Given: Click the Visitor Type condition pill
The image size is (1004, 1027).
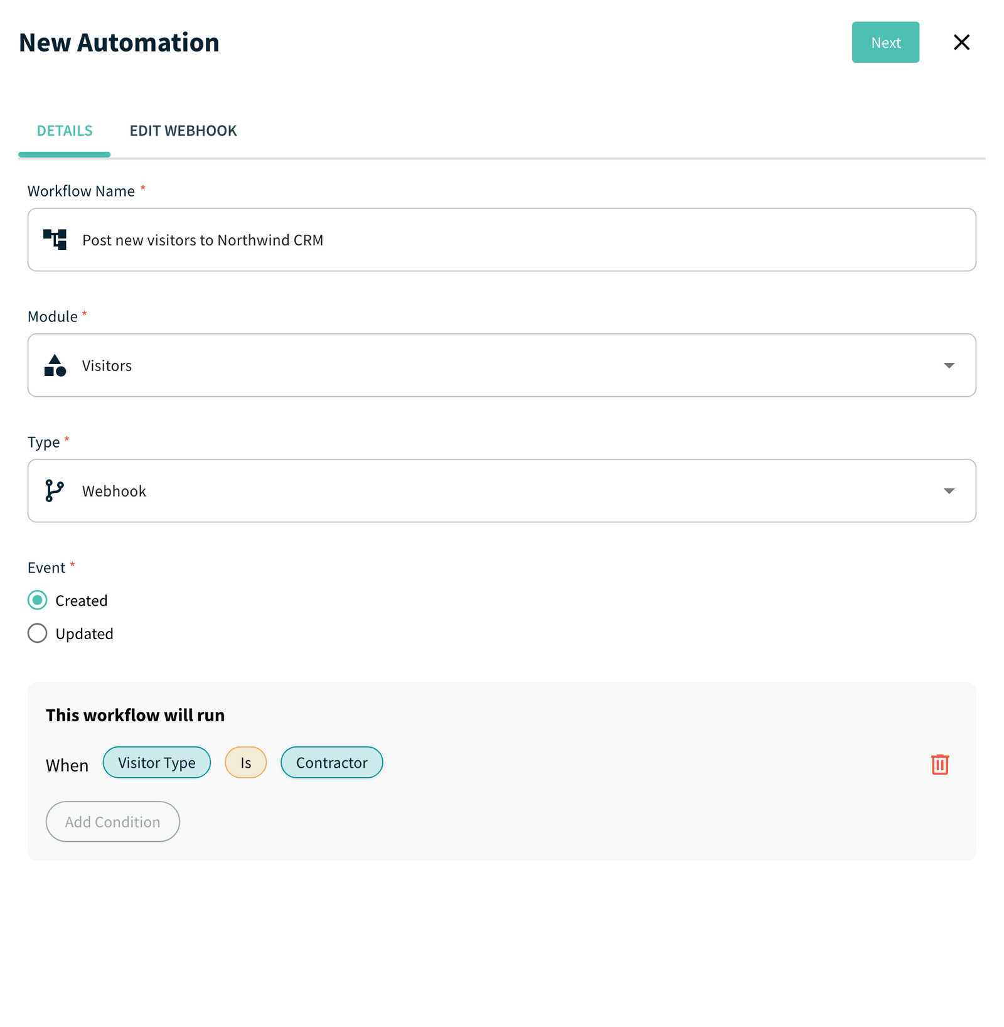Looking at the screenshot, I should tap(157, 763).
